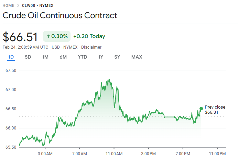Click the Crude Oil Continuous Contract title
Screen dimensions: 238x161
pos(60,15)
